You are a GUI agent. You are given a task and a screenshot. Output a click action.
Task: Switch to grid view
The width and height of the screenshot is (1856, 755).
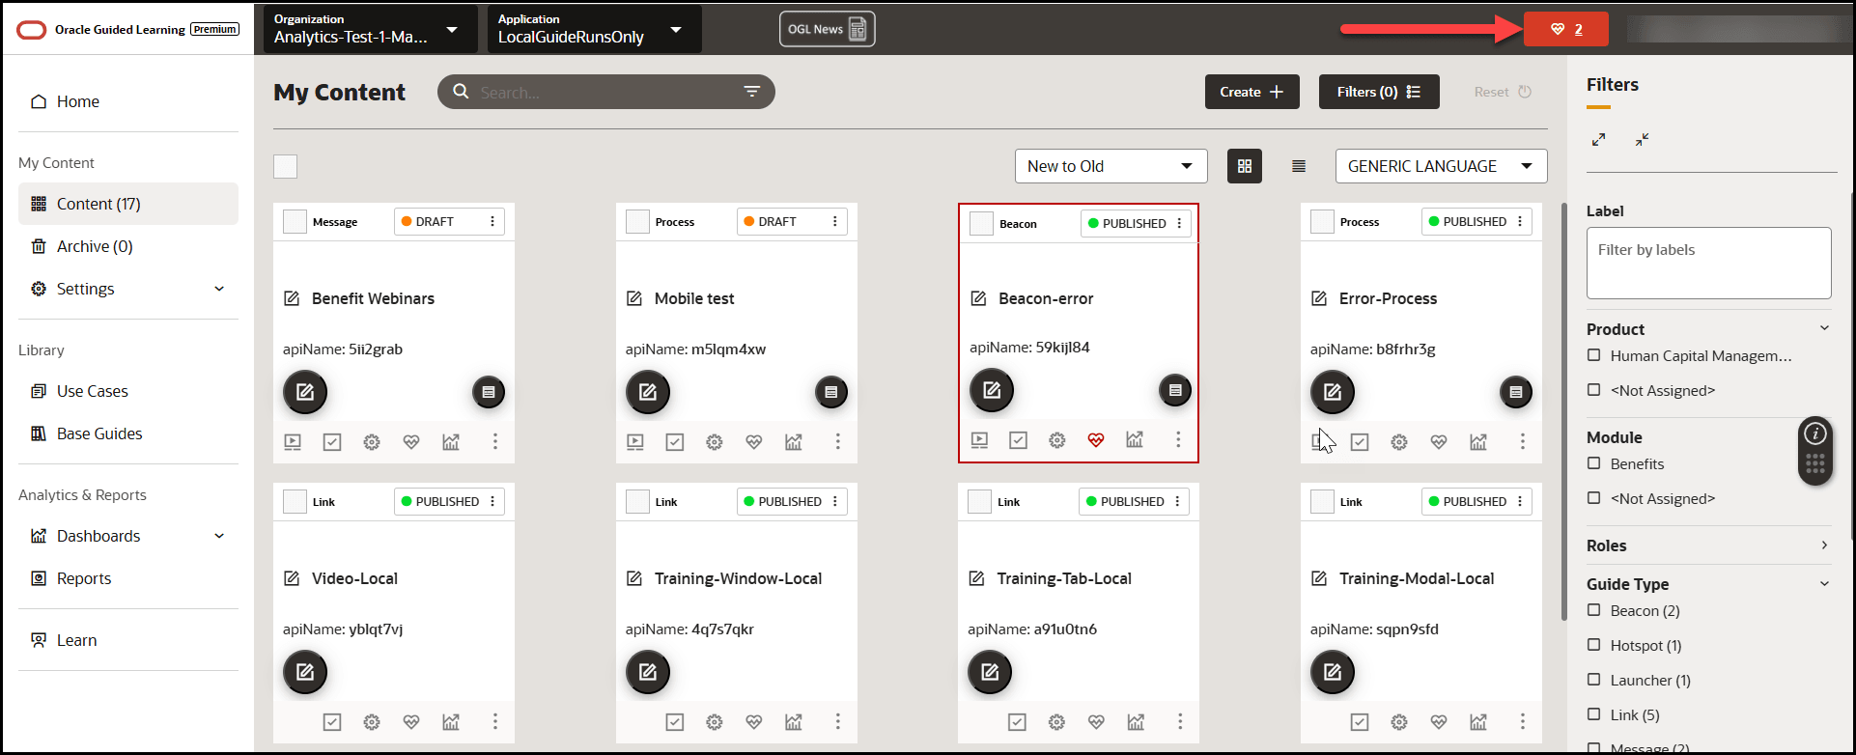(x=1245, y=166)
